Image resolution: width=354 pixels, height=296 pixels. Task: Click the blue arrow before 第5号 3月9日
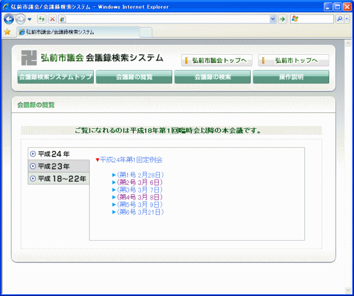coord(114,205)
